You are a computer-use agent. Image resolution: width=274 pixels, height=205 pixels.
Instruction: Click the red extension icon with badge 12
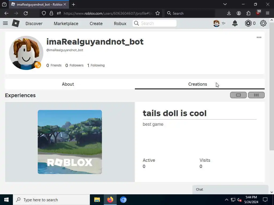click(258, 13)
